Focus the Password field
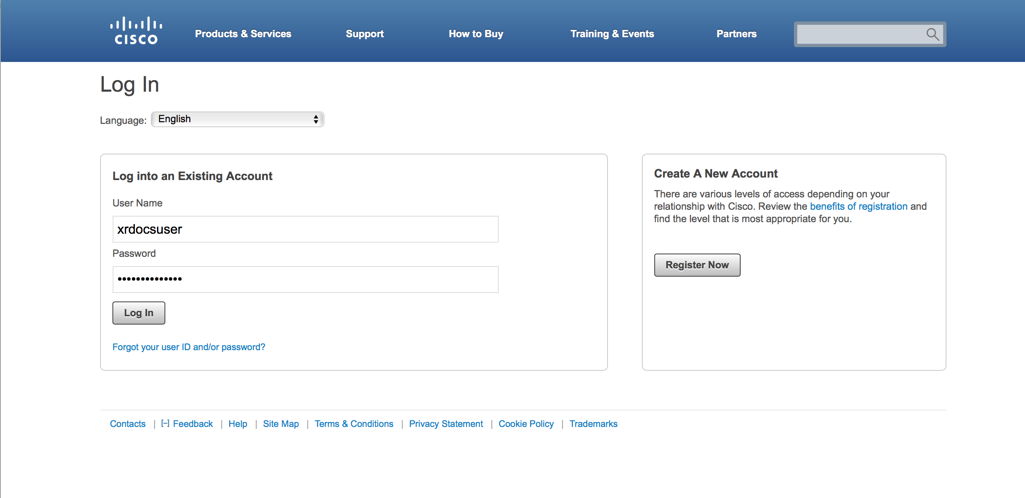The image size is (1025, 498). [x=305, y=280]
